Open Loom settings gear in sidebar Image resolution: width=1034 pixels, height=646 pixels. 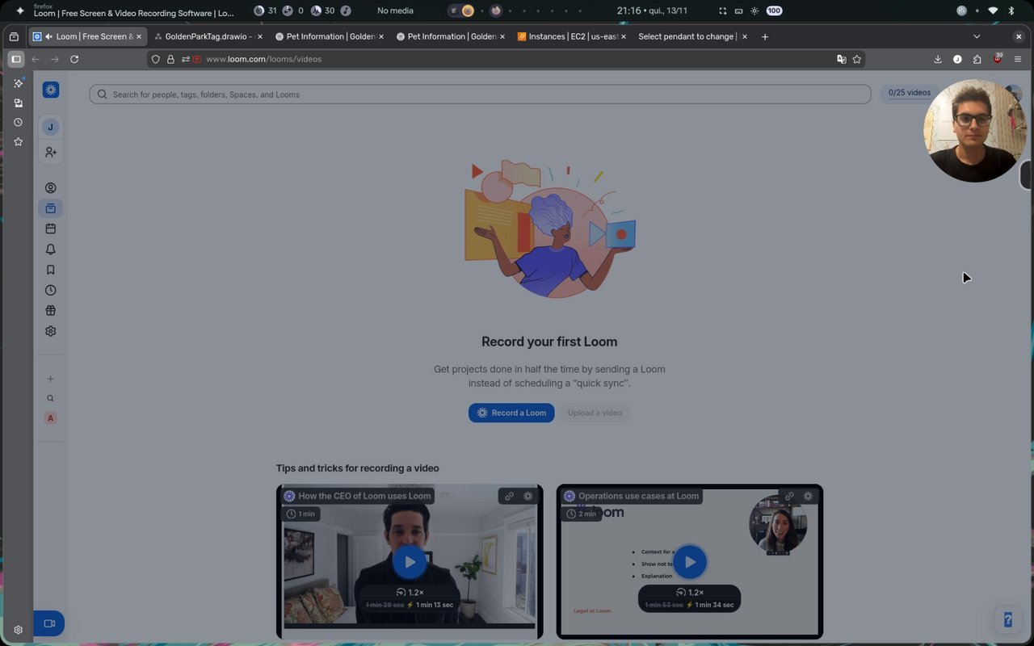click(51, 331)
